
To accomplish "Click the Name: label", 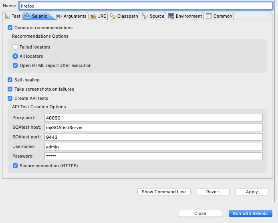I will 10,6.
